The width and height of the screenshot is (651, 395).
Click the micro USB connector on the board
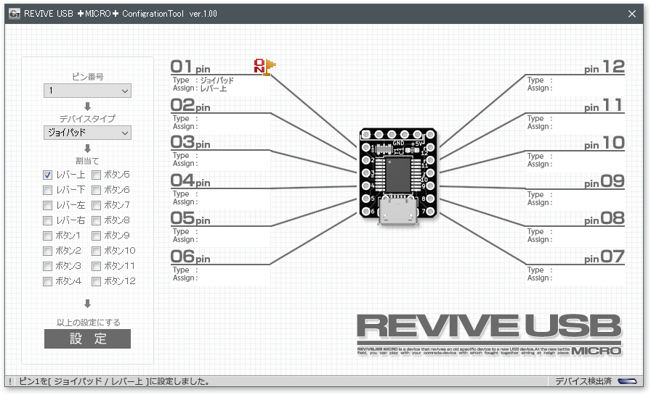tap(397, 210)
